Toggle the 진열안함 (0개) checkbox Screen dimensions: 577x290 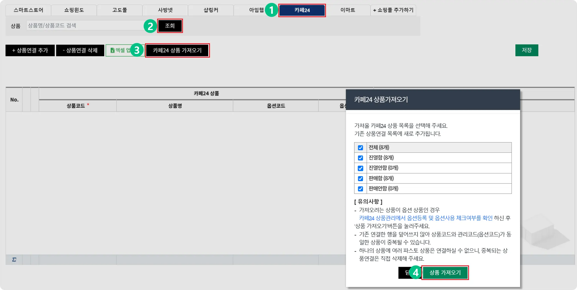(x=360, y=168)
